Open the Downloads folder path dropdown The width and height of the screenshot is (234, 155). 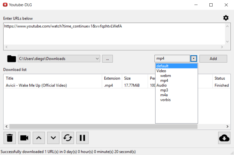point(97,58)
